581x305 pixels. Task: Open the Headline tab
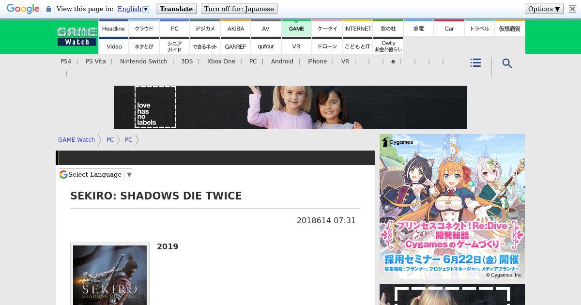pyautogui.click(x=113, y=28)
